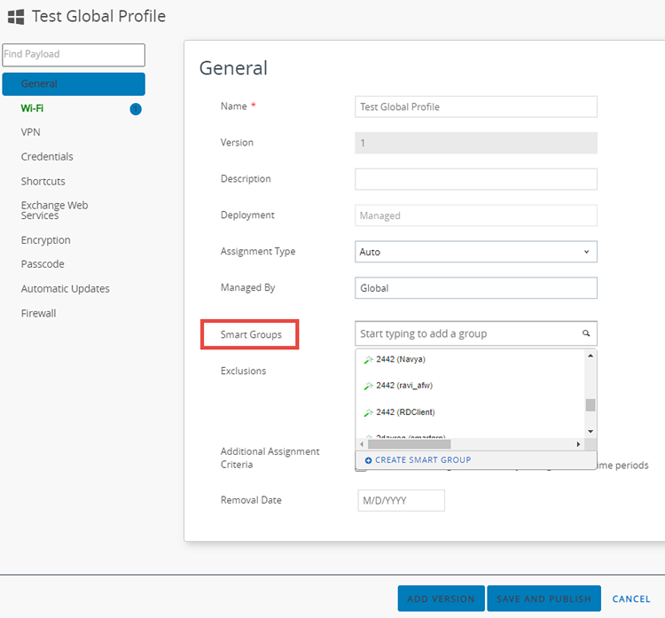
Task: Open the Encryption payload
Action: point(46,240)
